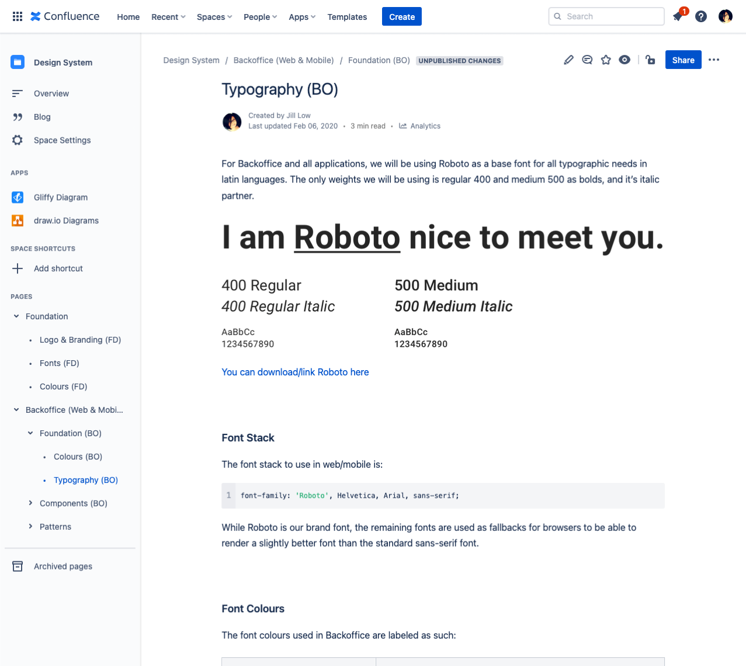Image resolution: width=746 pixels, height=666 pixels.
Task: Open Overview in the sidebar
Action: (51, 94)
